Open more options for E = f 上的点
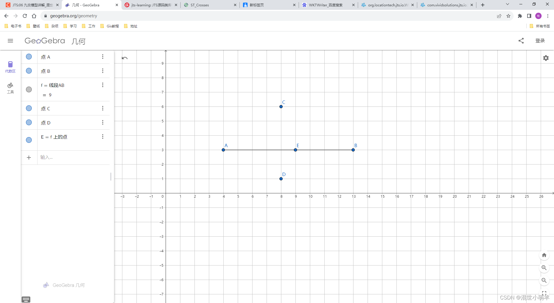This screenshot has width=554, height=303. coord(102,136)
